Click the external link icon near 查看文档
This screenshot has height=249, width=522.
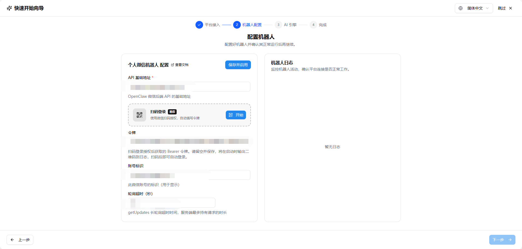[x=173, y=65]
